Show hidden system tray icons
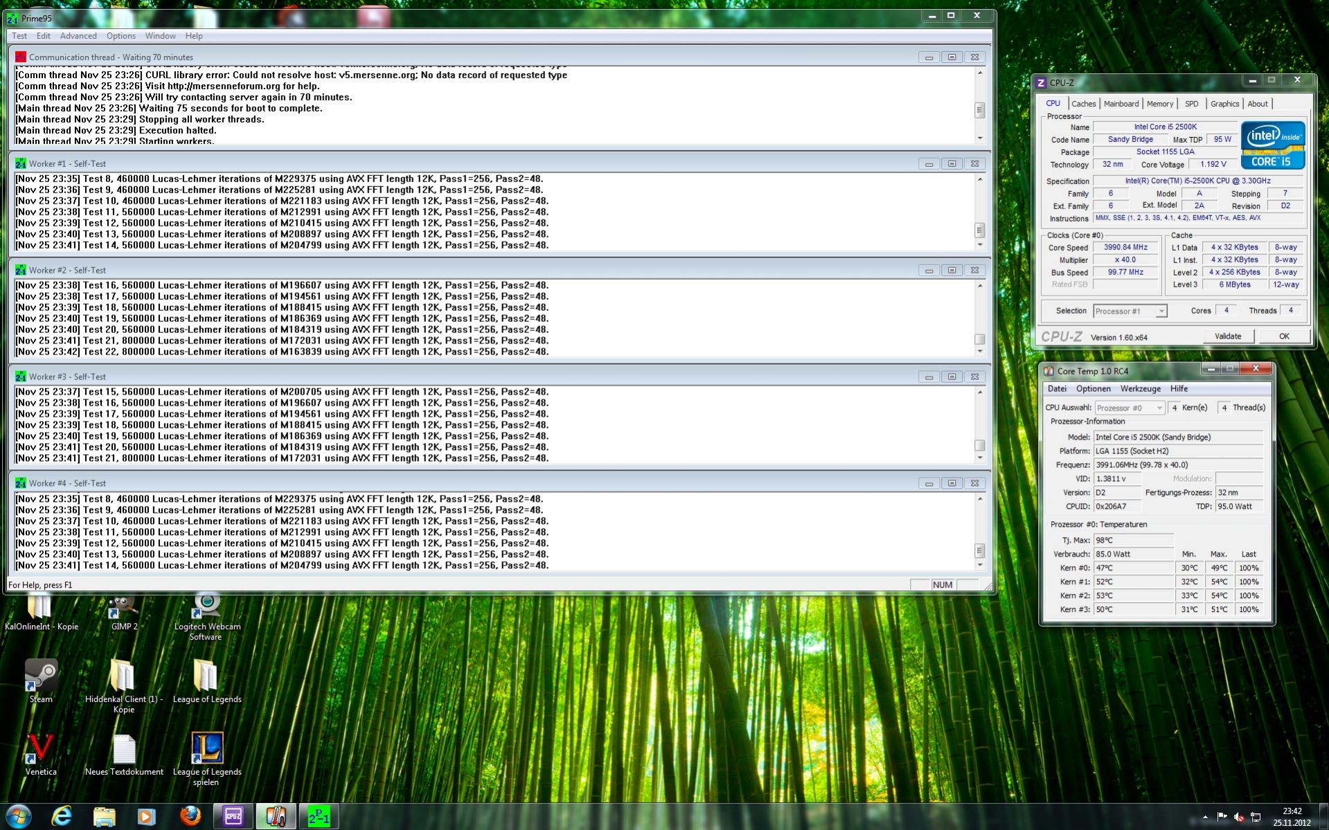 (1206, 818)
